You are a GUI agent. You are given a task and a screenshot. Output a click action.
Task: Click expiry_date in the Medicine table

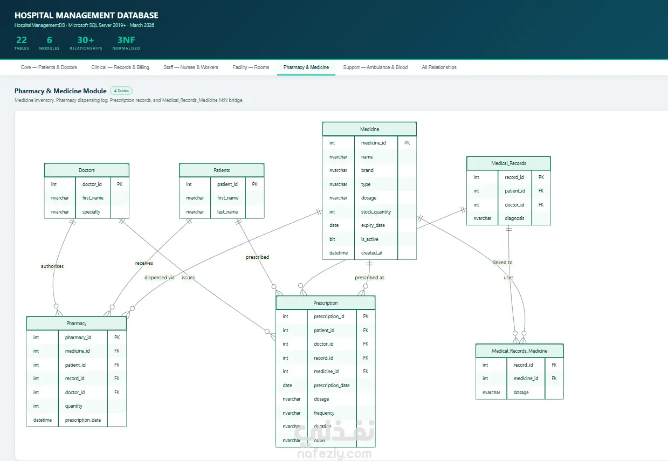point(373,225)
